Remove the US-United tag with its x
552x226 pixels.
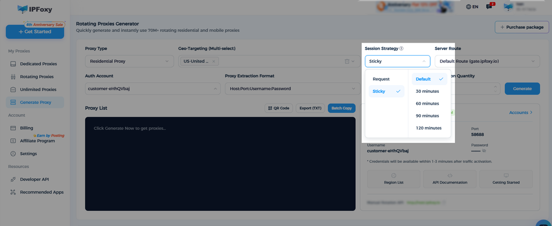[x=213, y=61]
